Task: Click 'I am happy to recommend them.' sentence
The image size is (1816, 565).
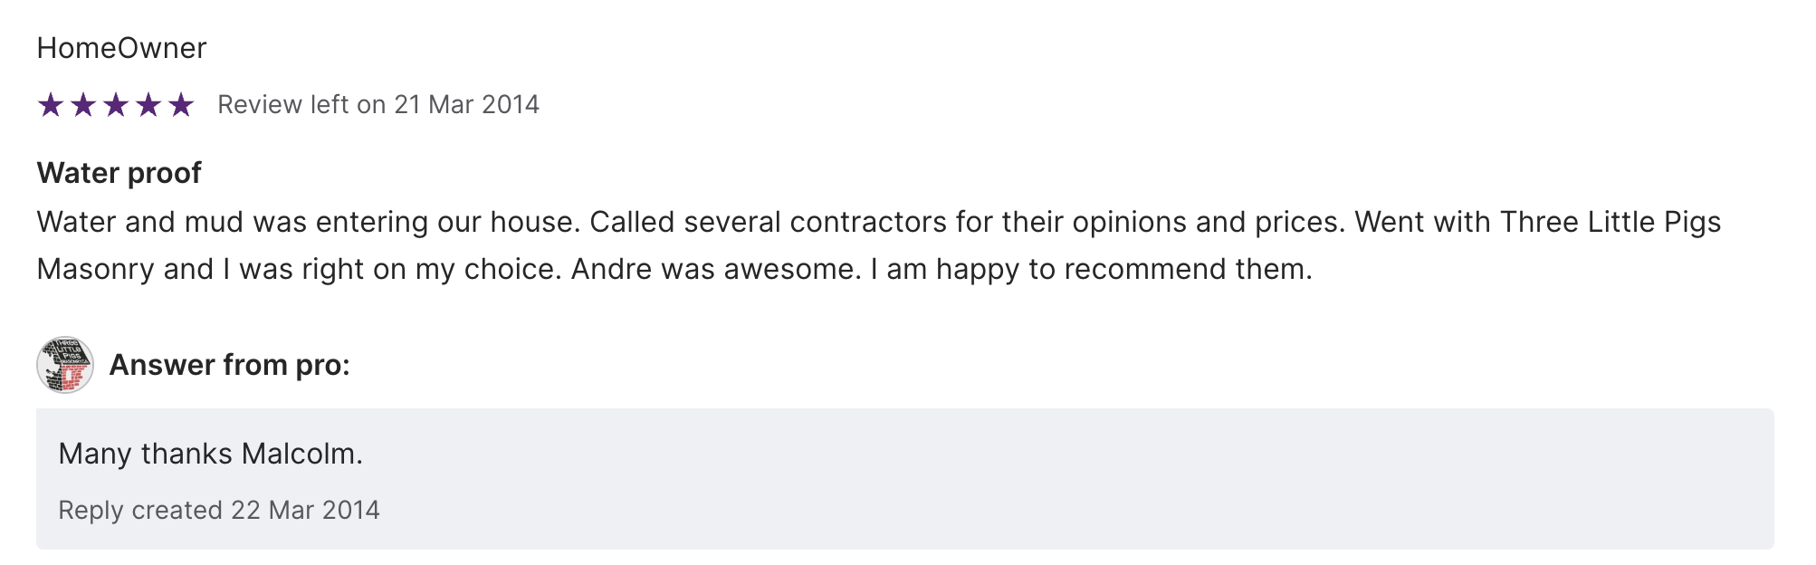Action: coord(1091,270)
